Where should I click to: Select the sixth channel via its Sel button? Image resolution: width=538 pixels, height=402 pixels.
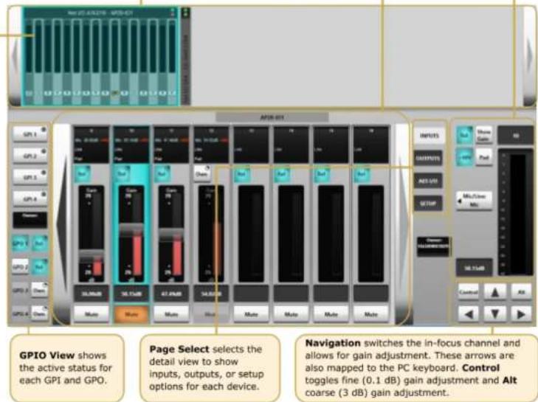click(x=282, y=173)
